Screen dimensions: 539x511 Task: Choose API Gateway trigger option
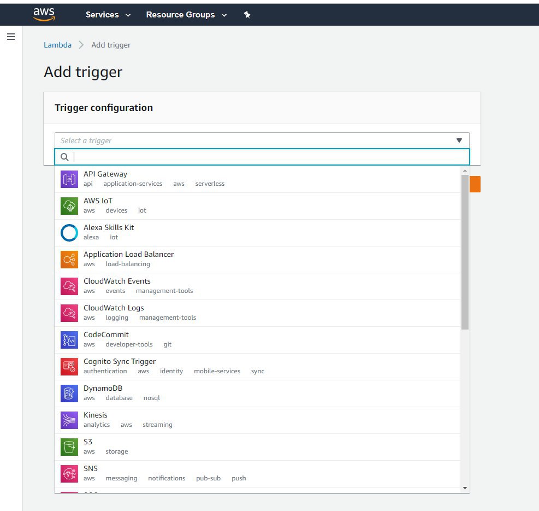point(257,179)
